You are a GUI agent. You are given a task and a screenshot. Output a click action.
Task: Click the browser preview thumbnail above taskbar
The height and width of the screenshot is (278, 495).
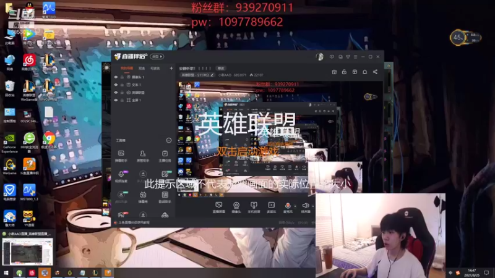27,252
